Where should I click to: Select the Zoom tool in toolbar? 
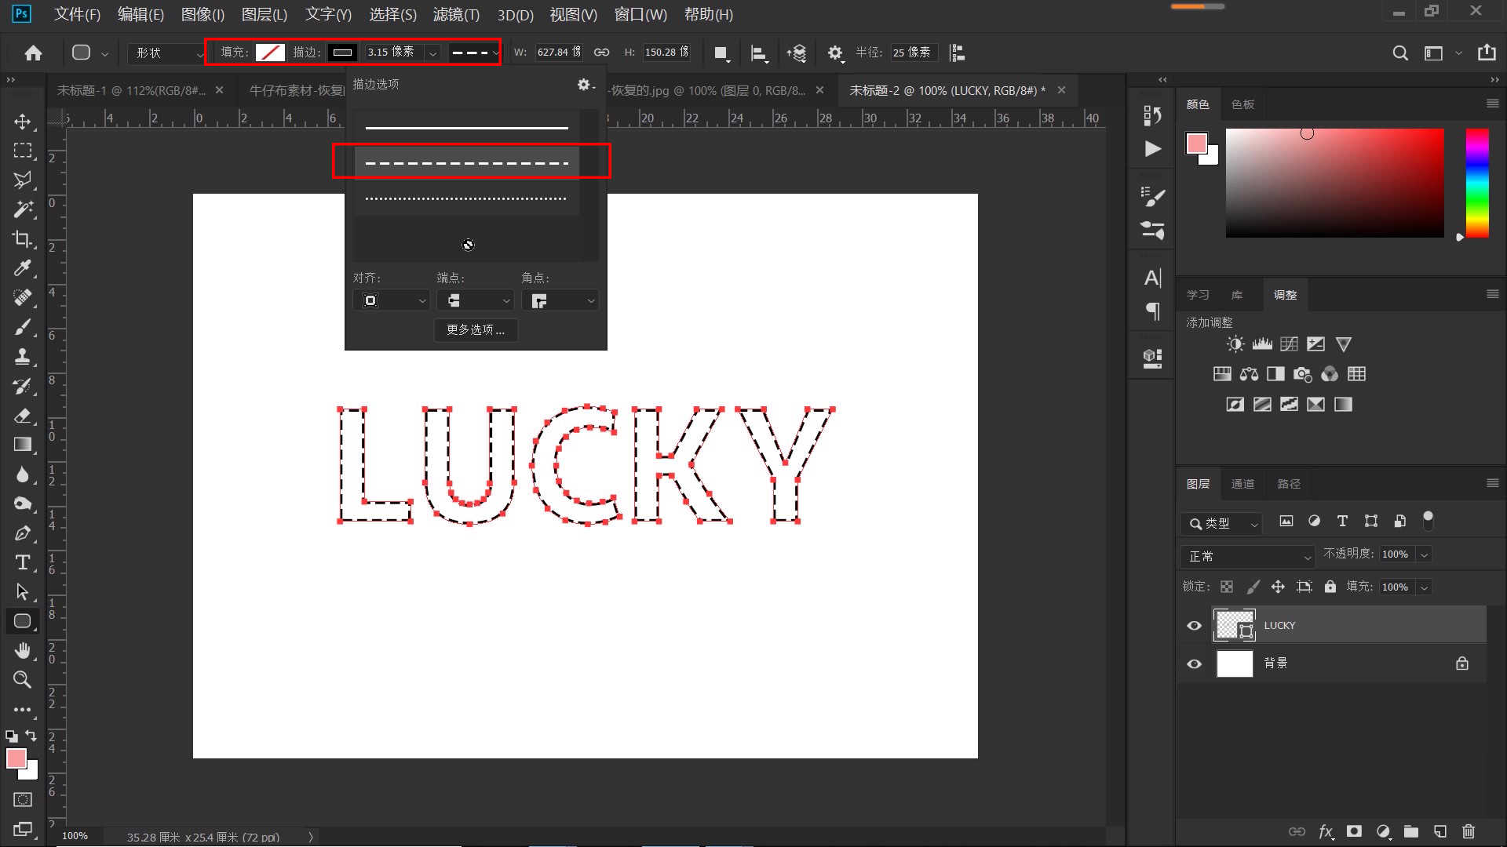(x=22, y=679)
